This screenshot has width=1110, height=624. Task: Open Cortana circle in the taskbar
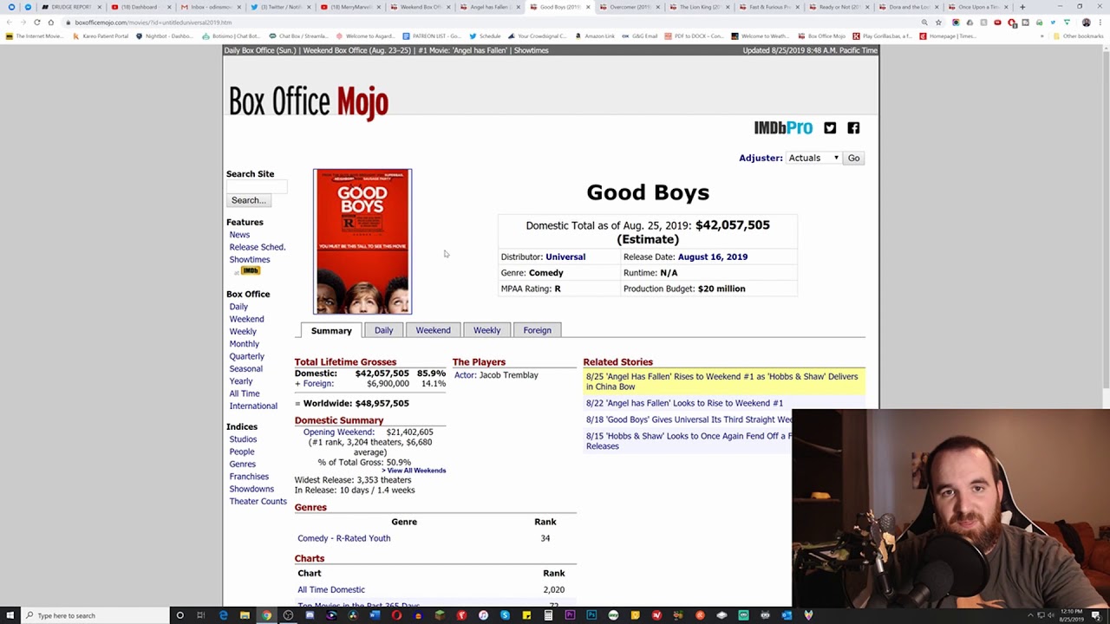click(180, 615)
